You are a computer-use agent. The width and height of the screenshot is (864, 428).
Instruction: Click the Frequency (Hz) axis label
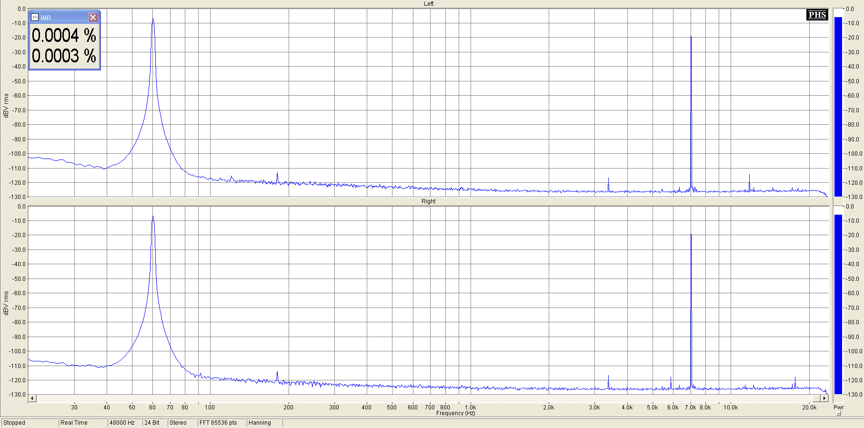(x=455, y=413)
